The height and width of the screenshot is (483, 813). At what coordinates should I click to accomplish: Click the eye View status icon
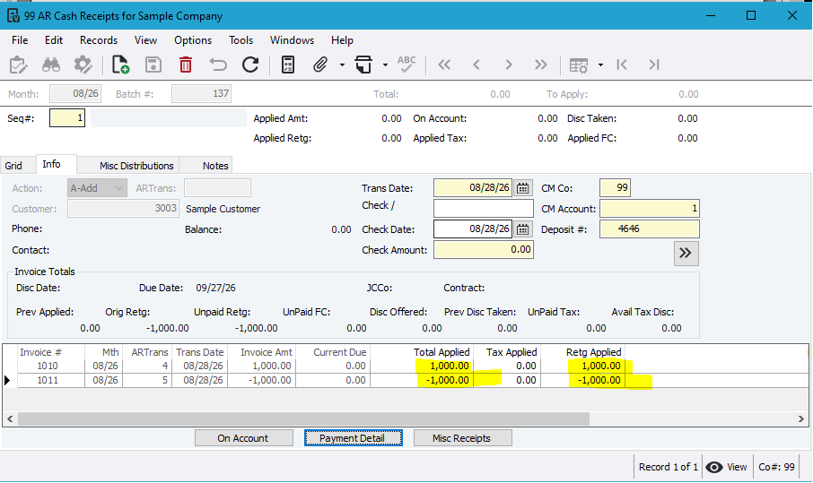click(x=714, y=468)
